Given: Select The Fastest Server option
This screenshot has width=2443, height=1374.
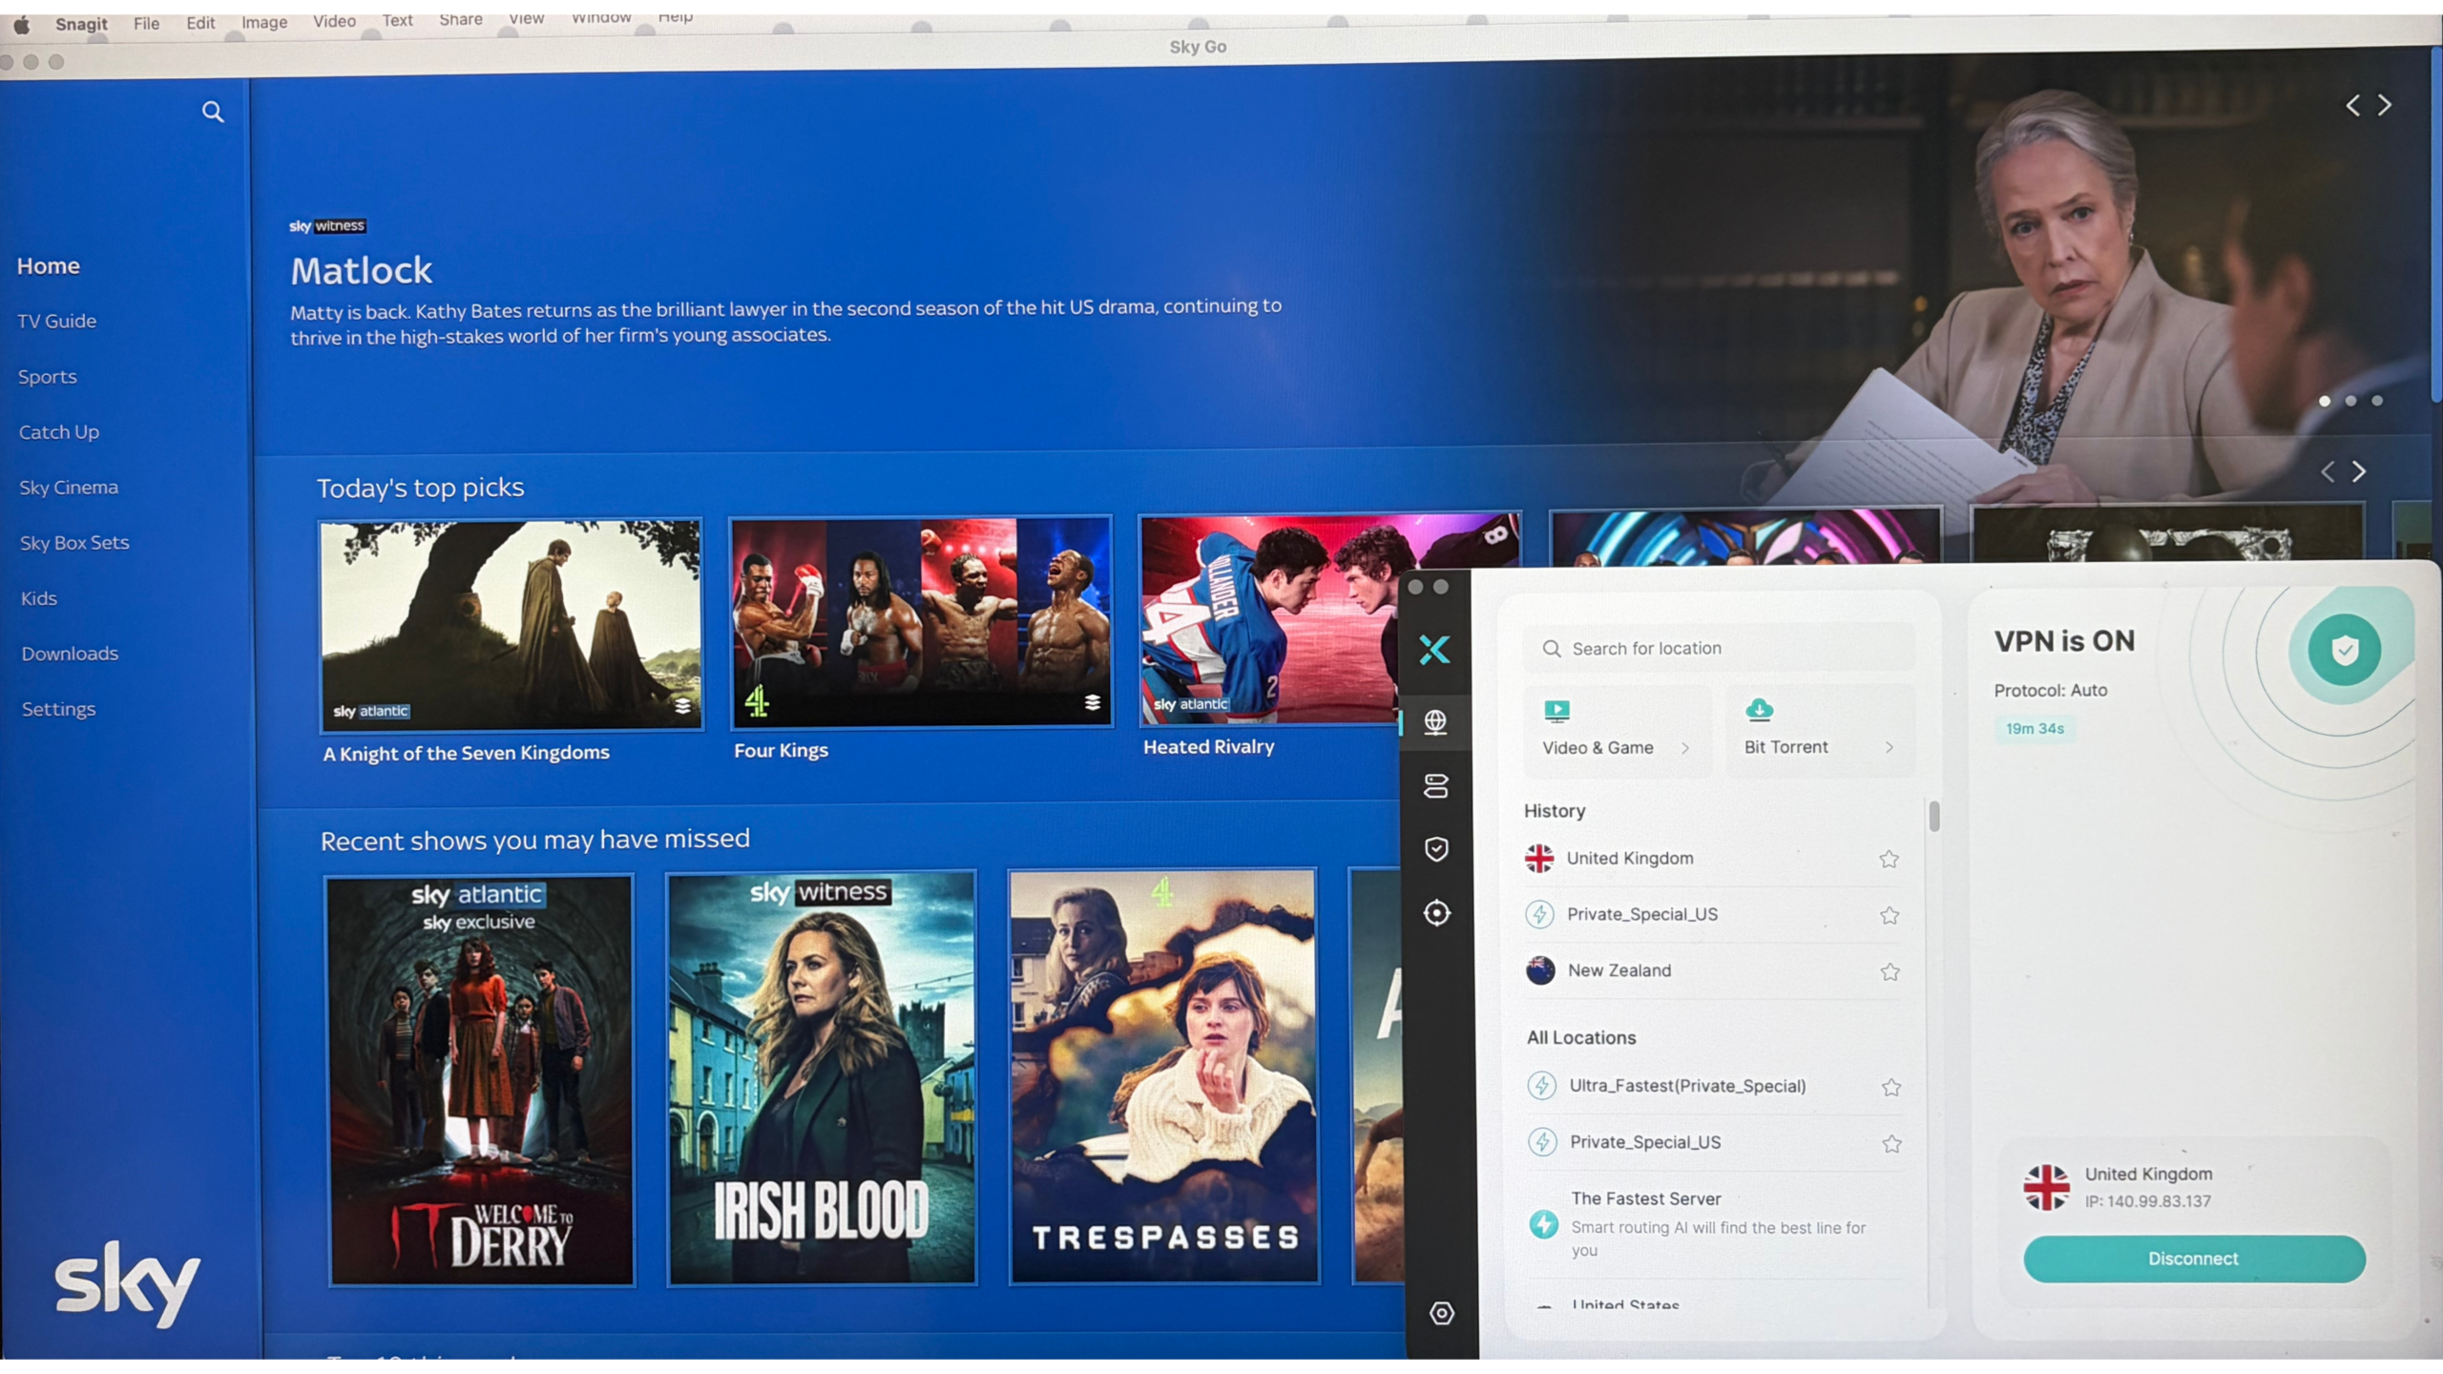Looking at the screenshot, I should point(1648,1198).
